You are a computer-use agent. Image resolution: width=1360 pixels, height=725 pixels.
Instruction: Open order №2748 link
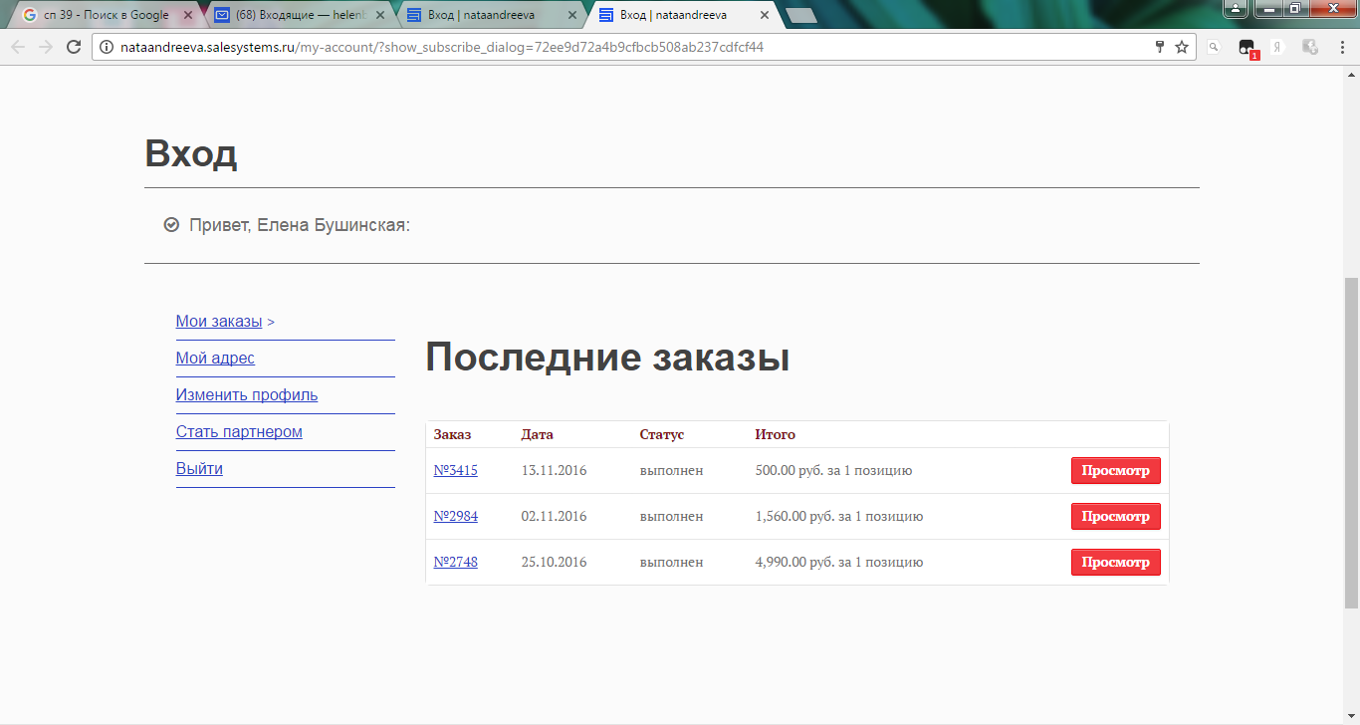click(455, 562)
